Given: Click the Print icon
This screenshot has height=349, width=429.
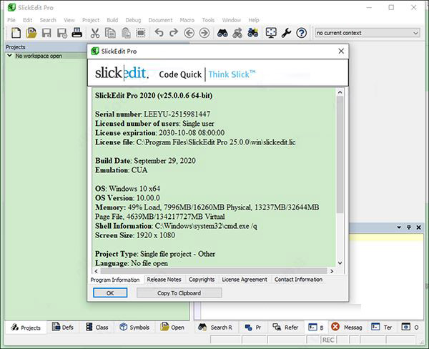Looking at the screenshot, I should [x=77, y=33].
